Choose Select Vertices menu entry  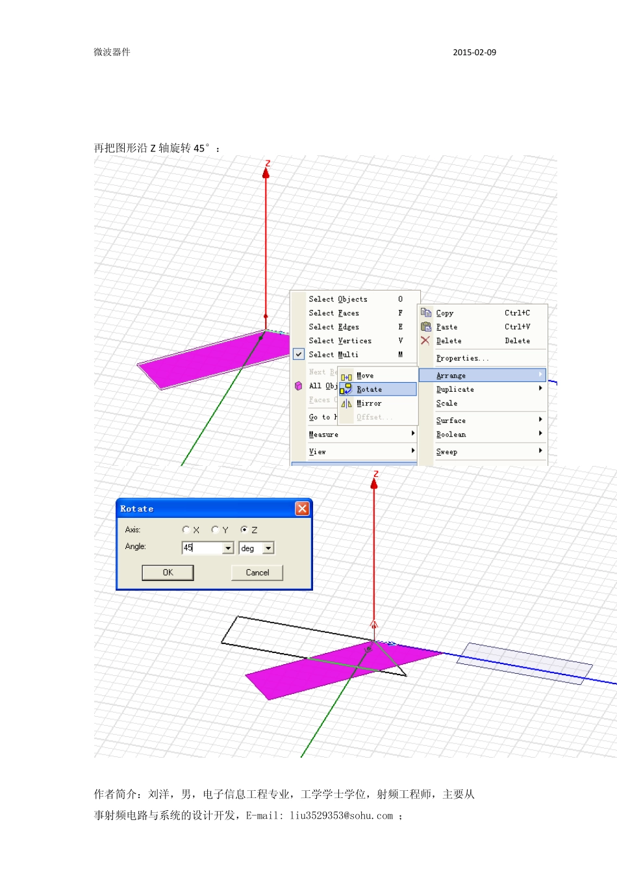pyautogui.click(x=355, y=341)
